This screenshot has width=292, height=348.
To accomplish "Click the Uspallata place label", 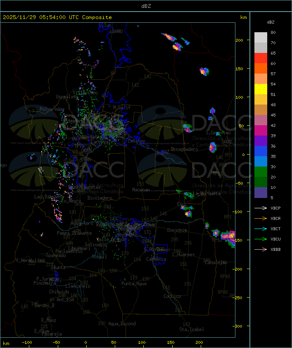I will pyautogui.click(x=67, y=97).
